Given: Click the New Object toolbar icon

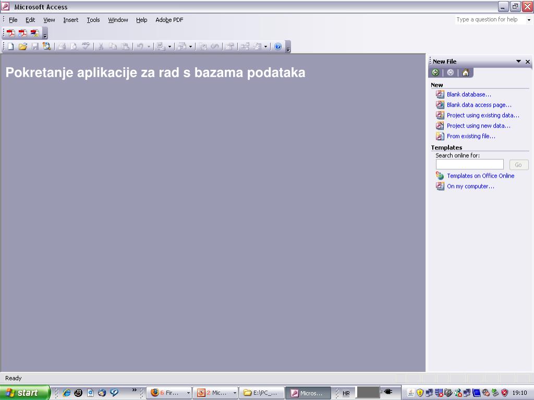Looking at the screenshot, I should 258,46.
